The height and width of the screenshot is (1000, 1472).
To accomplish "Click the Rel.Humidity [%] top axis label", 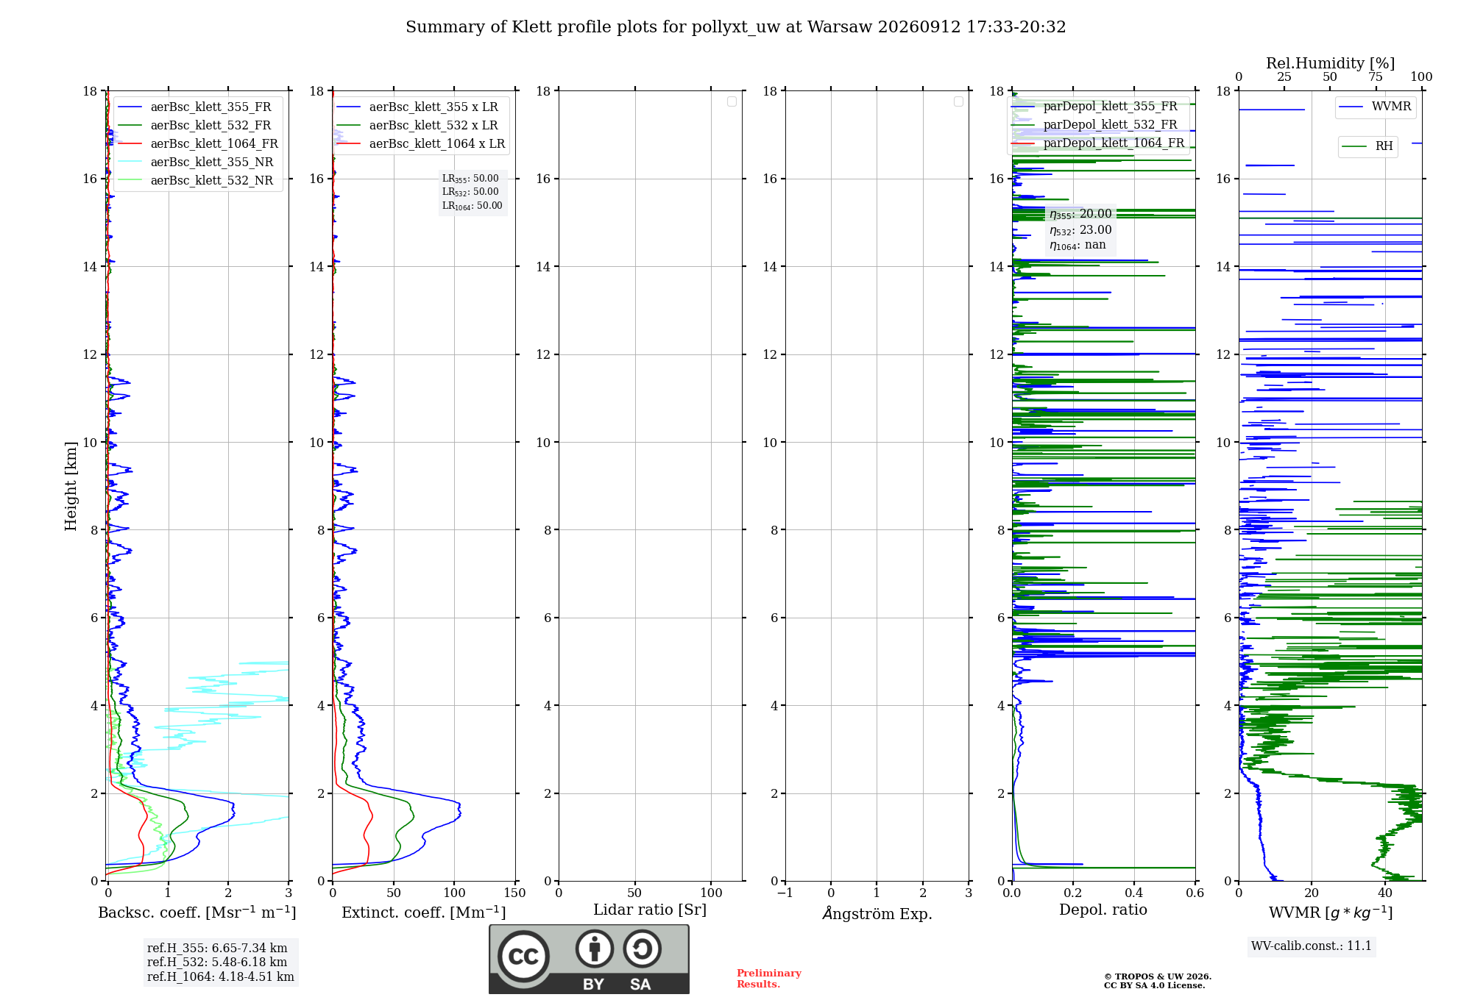I will (1330, 63).
